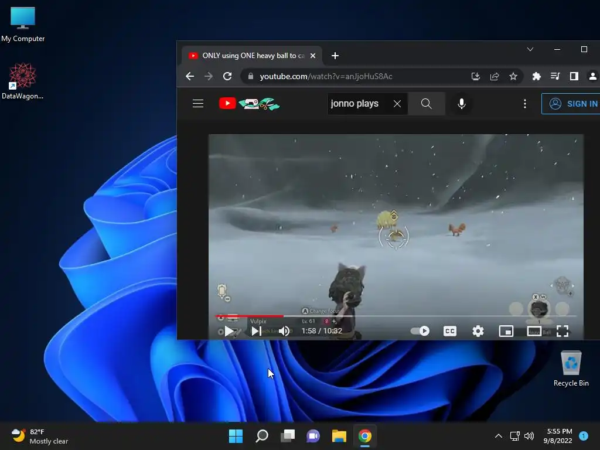Show hidden system tray icons

click(x=499, y=436)
